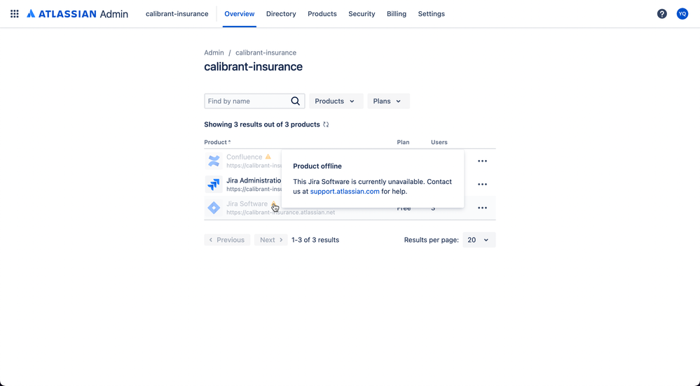Open the Results per page dropdown
The width and height of the screenshot is (700, 386).
click(x=479, y=240)
